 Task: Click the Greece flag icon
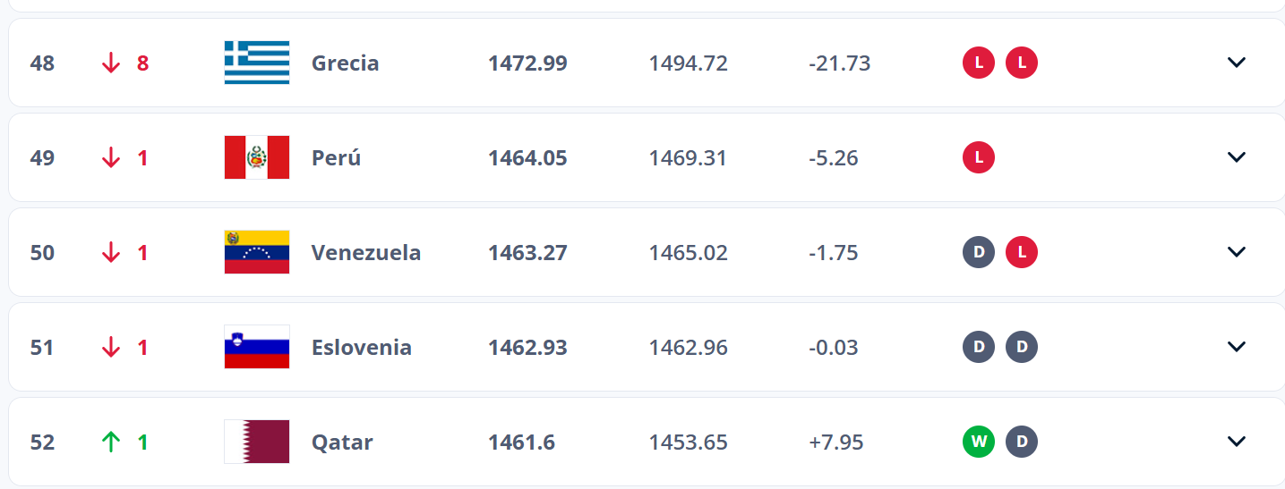pyautogui.click(x=256, y=63)
